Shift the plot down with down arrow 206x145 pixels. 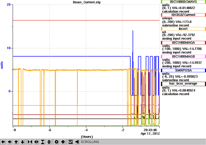[22, 142]
